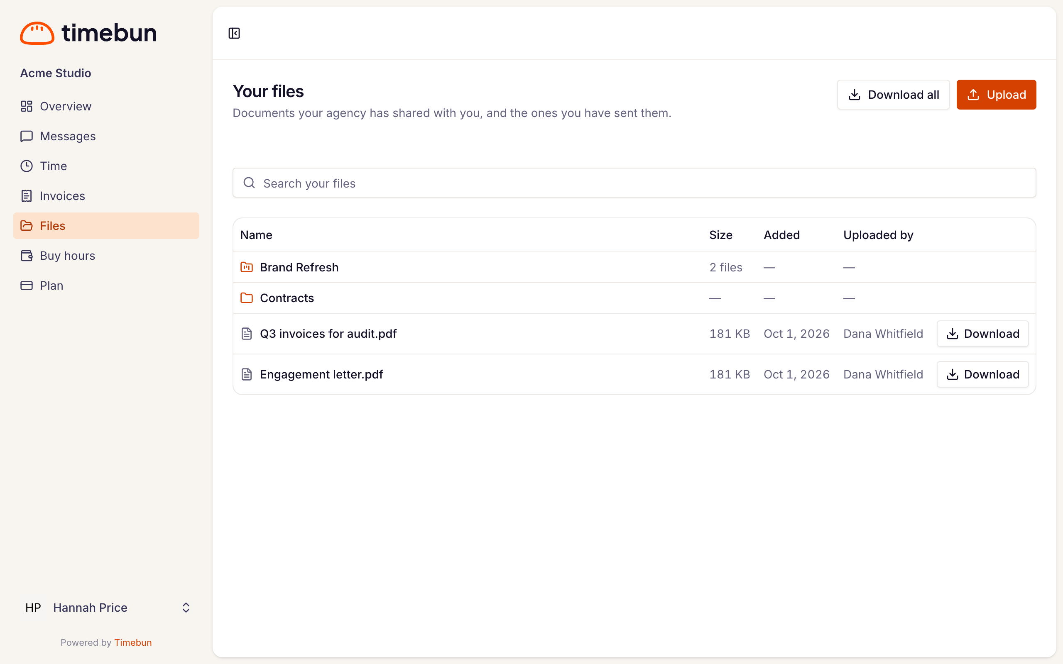The height and width of the screenshot is (664, 1063).
Task: Focus the Search your files input
Action: (634, 183)
